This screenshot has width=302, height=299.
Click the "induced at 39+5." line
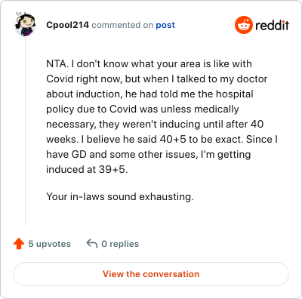(87, 169)
